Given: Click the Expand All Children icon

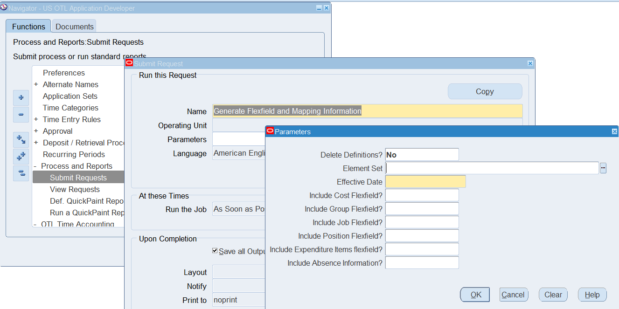Looking at the screenshot, I should pyautogui.click(x=21, y=140).
